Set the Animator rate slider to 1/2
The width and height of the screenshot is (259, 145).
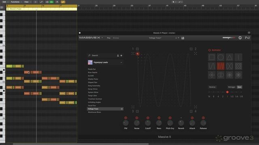(232, 92)
